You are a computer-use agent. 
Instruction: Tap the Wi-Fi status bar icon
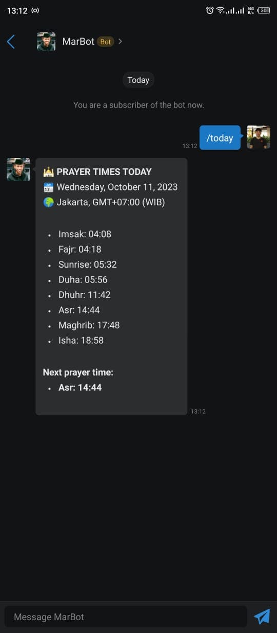221,10
